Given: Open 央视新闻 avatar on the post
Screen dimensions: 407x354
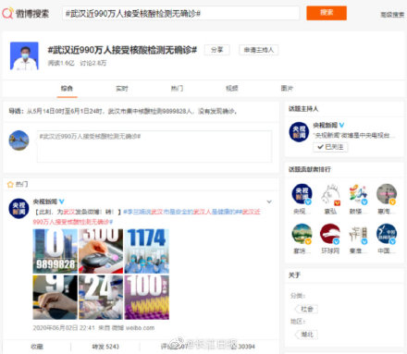Looking at the screenshot, I should point(18,209).
